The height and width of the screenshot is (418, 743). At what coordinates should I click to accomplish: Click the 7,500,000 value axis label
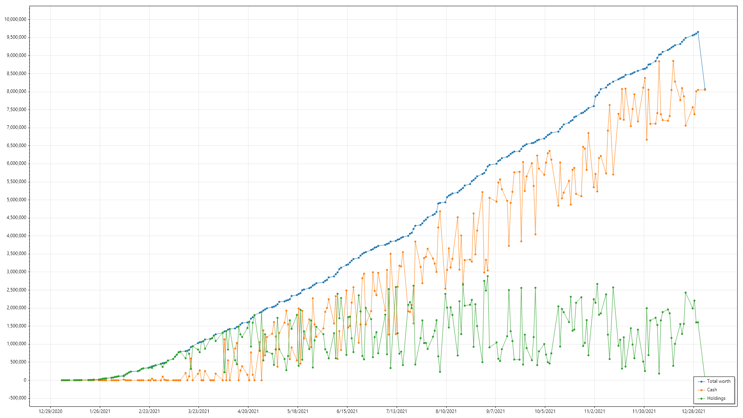click(17, 110)
